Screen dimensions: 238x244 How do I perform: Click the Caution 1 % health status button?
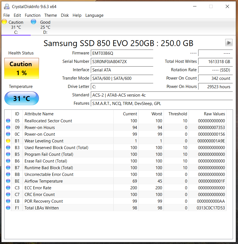(21, 68)
